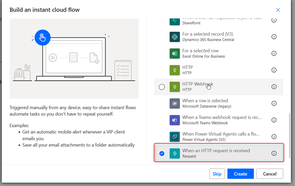Show info for 'When a row is selected'
295x186 pixels.
pos(274,103)
